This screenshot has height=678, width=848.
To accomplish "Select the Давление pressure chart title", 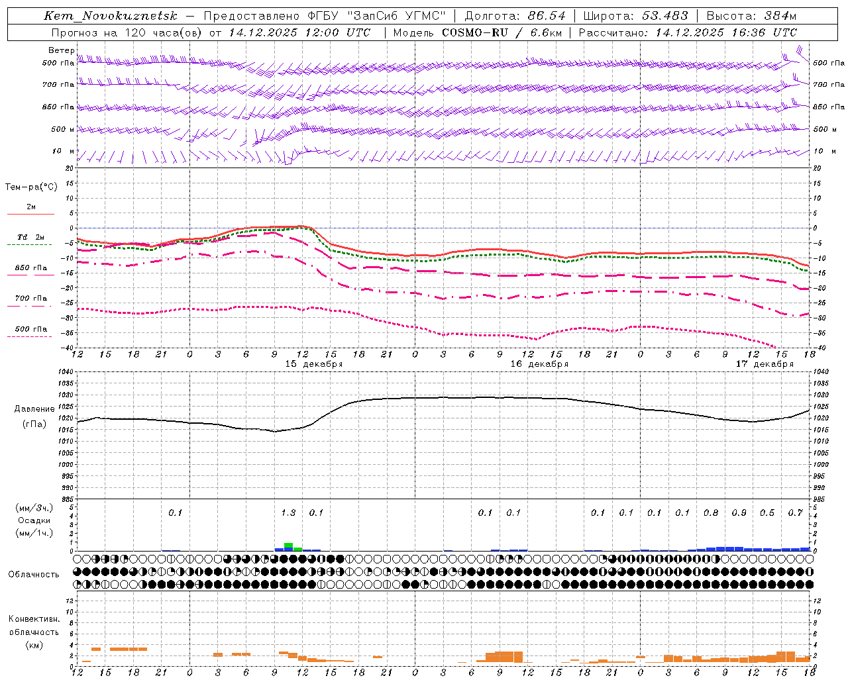I will coord(34,409).
